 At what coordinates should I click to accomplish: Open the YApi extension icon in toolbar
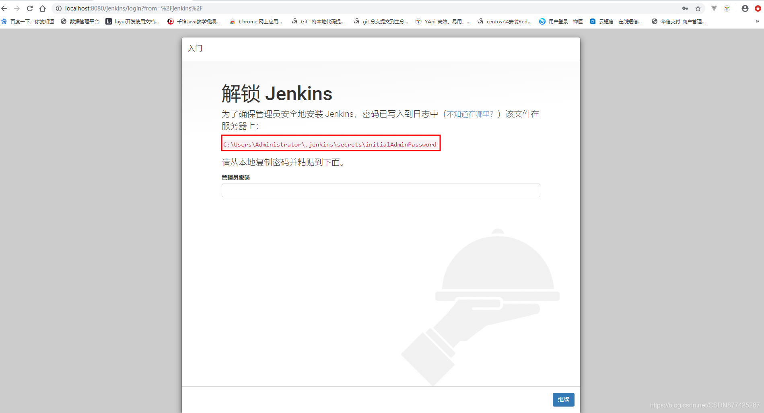point(727,8)
